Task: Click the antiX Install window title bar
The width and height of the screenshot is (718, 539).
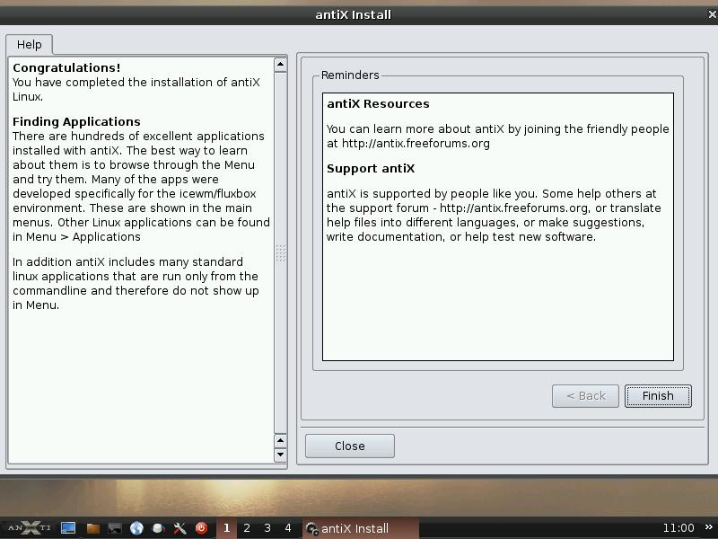Action: 353,14
